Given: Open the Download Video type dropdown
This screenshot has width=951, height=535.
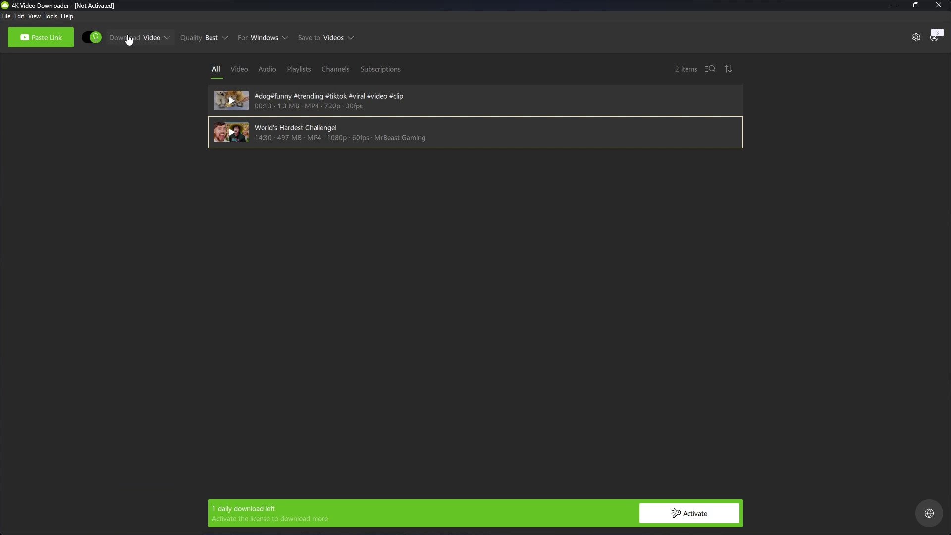Looking at the screenshot, I should 140,38.
